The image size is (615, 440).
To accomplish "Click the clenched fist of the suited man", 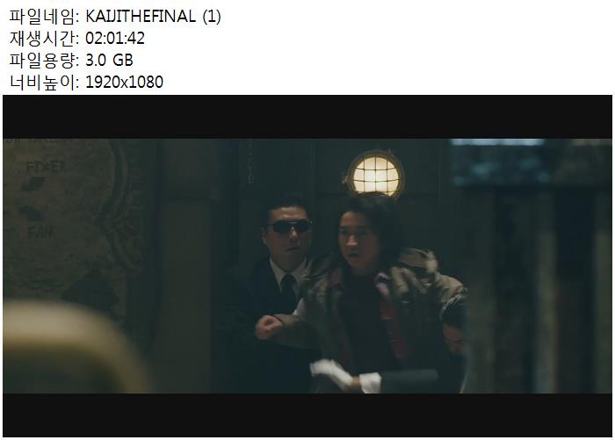I will click(x=268, y=327).
